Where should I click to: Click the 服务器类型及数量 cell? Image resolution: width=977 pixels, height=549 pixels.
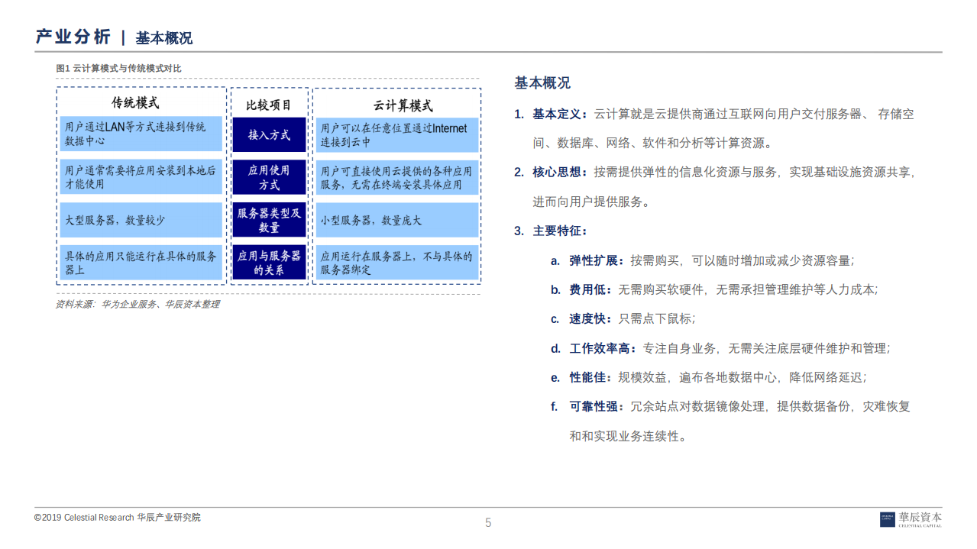(x=269, y=220)
